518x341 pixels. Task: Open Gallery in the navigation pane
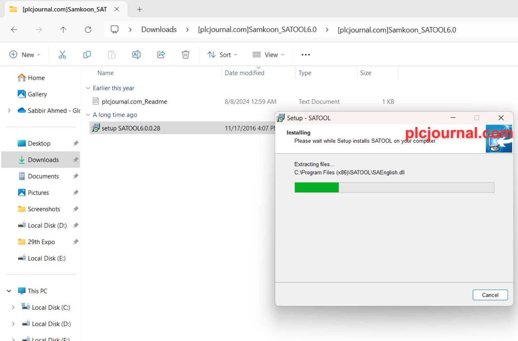[x=37, y=94]
